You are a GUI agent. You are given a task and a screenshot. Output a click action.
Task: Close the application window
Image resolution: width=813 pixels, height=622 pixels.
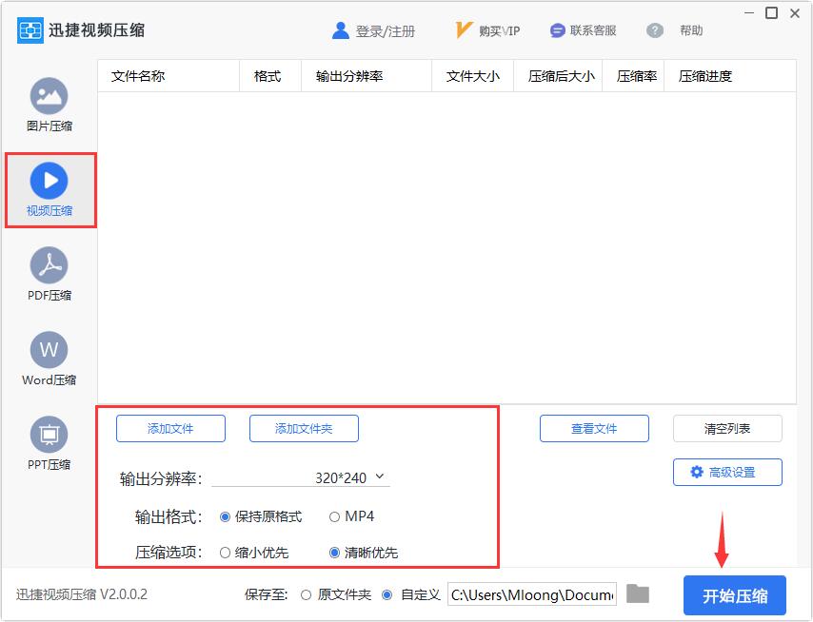click(x=795, y=13)
